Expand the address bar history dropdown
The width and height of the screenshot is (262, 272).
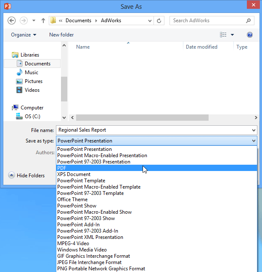click(x=150, y=21)
